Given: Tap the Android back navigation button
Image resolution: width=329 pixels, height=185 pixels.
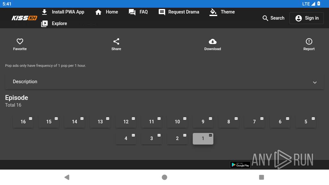Looking at the screenshot, I should click(67, 177).
